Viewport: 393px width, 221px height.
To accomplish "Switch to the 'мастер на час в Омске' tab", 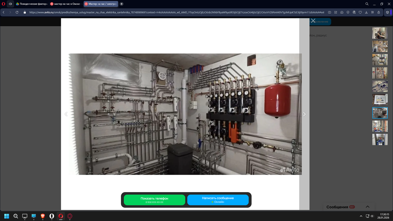I will click(x=65, y=4).
